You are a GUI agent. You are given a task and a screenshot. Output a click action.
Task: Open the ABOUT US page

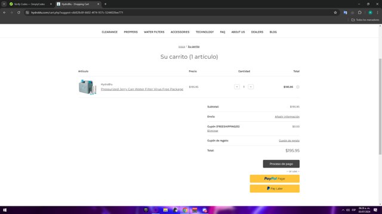[x=238, y=32]
